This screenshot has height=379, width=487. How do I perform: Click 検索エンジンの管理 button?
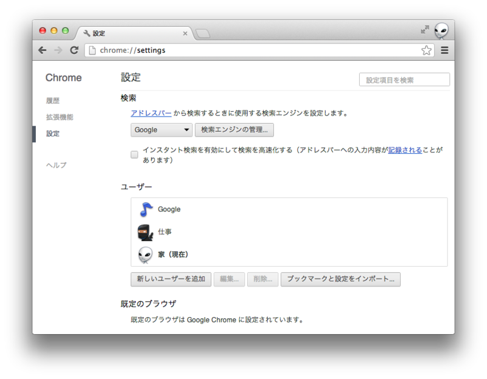click(234, 130)
